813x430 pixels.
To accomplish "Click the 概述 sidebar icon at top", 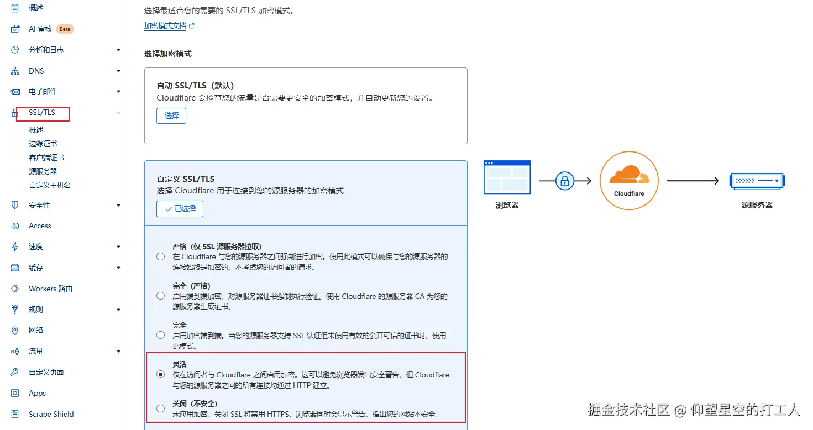I will coord(15,8).
